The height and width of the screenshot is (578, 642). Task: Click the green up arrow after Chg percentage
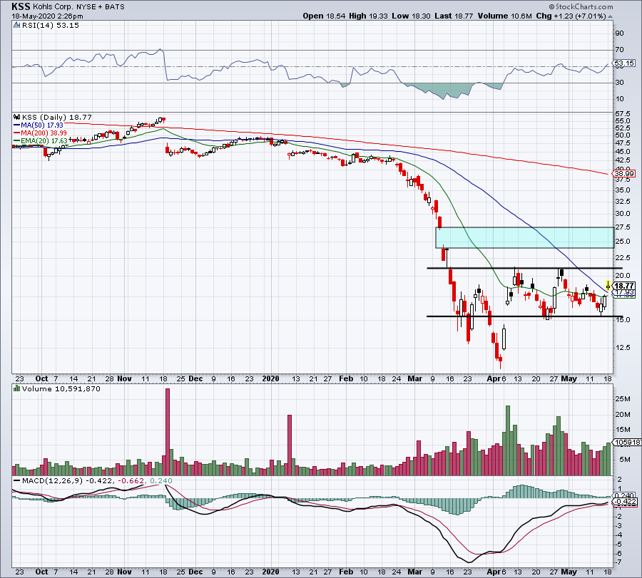click(610, 17)
